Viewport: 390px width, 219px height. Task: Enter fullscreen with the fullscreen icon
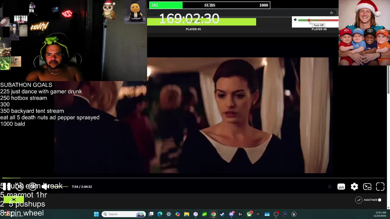tap(380, 187)
